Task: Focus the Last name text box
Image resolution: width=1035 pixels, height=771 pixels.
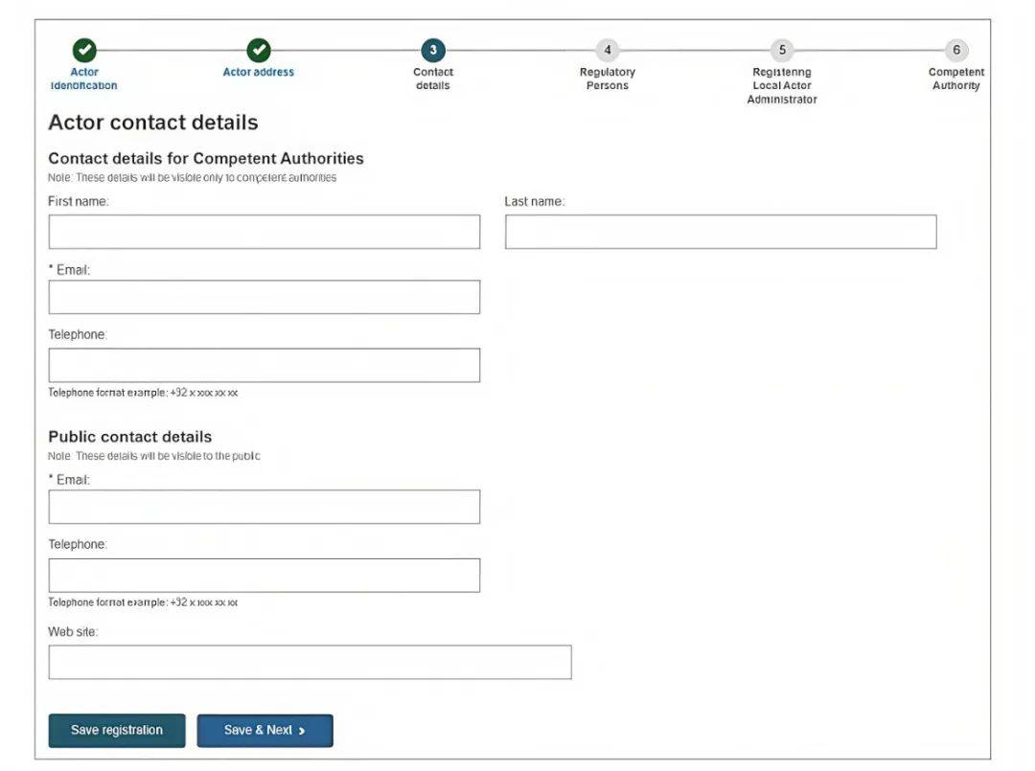Action: coord(721,232)
